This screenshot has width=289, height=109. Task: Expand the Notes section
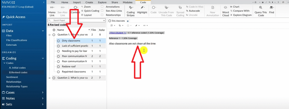(x=43, y=98)
